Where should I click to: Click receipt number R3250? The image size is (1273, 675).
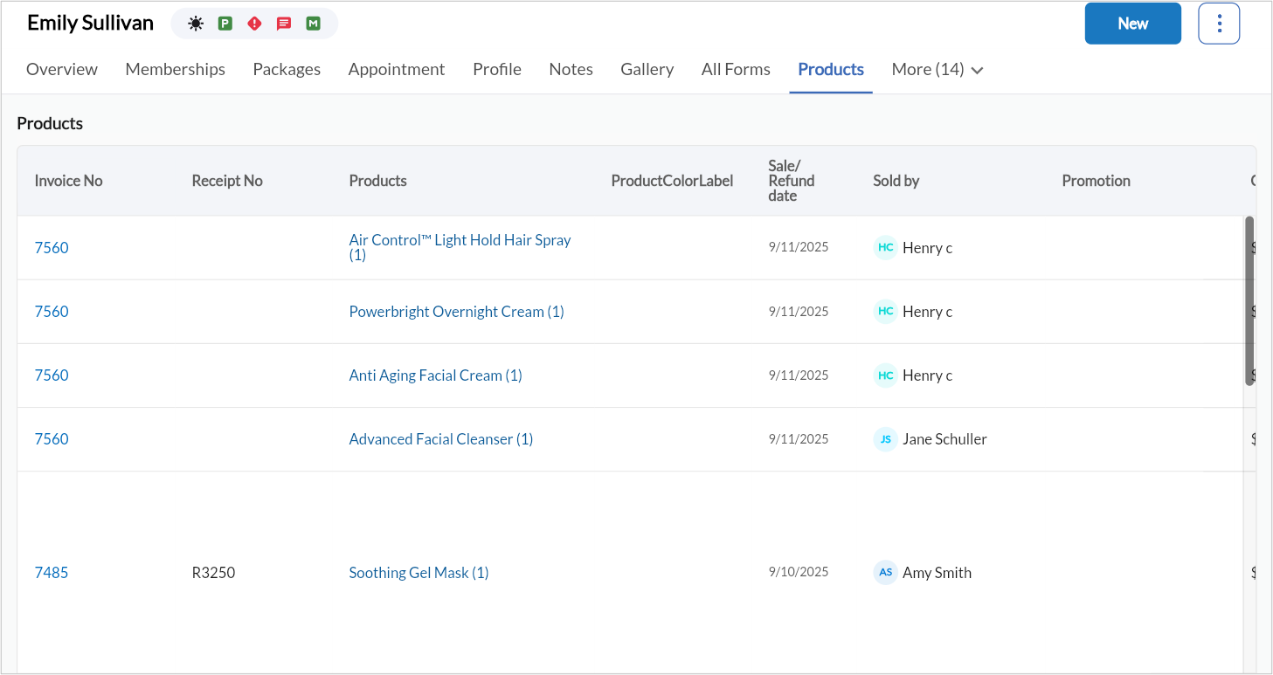pos(213,572)
